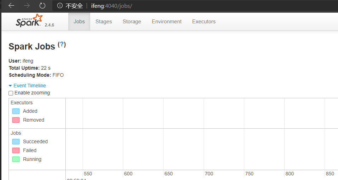Click the Running jobs green swatch

pyautogui.click(x=16, y=159)
